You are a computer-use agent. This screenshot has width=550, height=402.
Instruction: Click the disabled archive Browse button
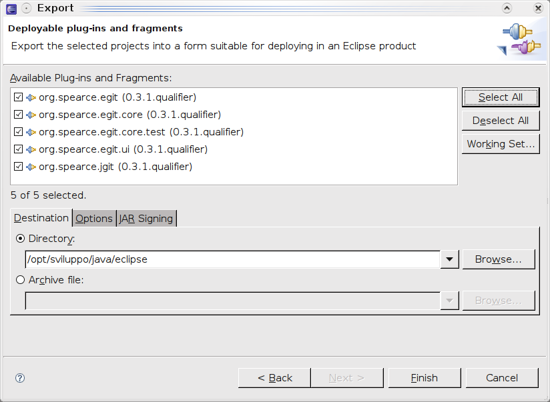[x=499, y=301]
